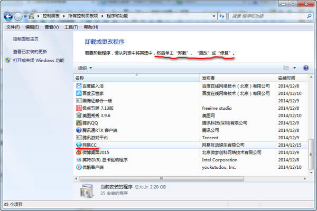Click the search magnifier icon

(x=309, y=16)
